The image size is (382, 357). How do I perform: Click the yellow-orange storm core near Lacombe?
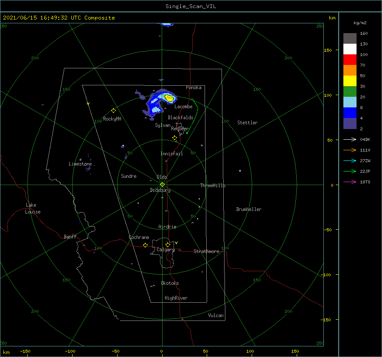point(169,98)
